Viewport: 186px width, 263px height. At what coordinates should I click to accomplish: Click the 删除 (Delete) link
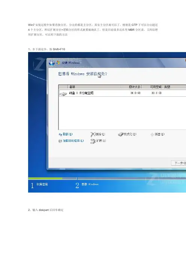pos(100,134)
